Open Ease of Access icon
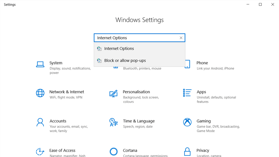 point(40,151)
